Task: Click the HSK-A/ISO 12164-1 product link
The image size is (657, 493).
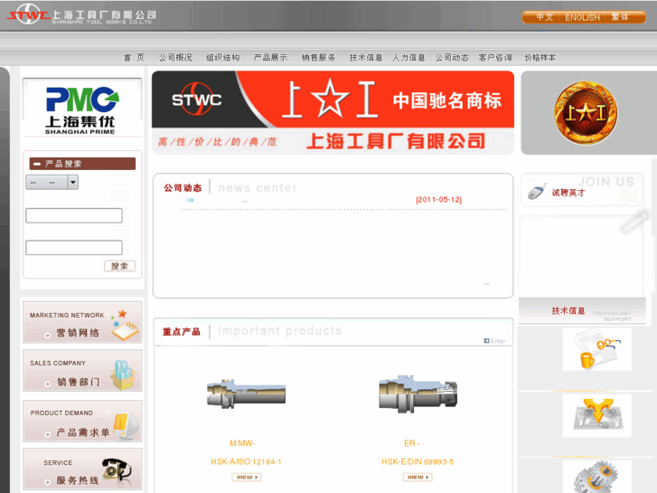Action: (247, 462)
